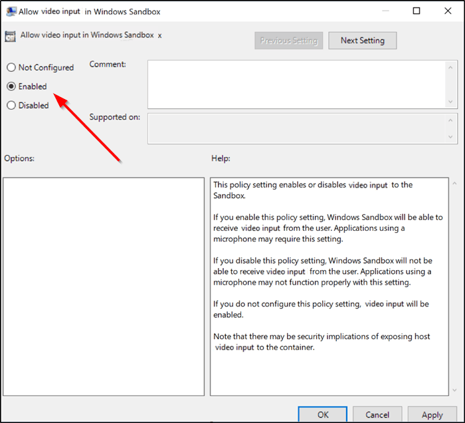The image size is (465, 423).
Task: Click the Previous Setting button
Action: click(288, 41)
